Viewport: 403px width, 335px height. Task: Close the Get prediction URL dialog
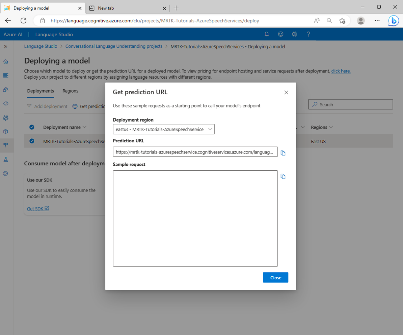pos(286,93)
